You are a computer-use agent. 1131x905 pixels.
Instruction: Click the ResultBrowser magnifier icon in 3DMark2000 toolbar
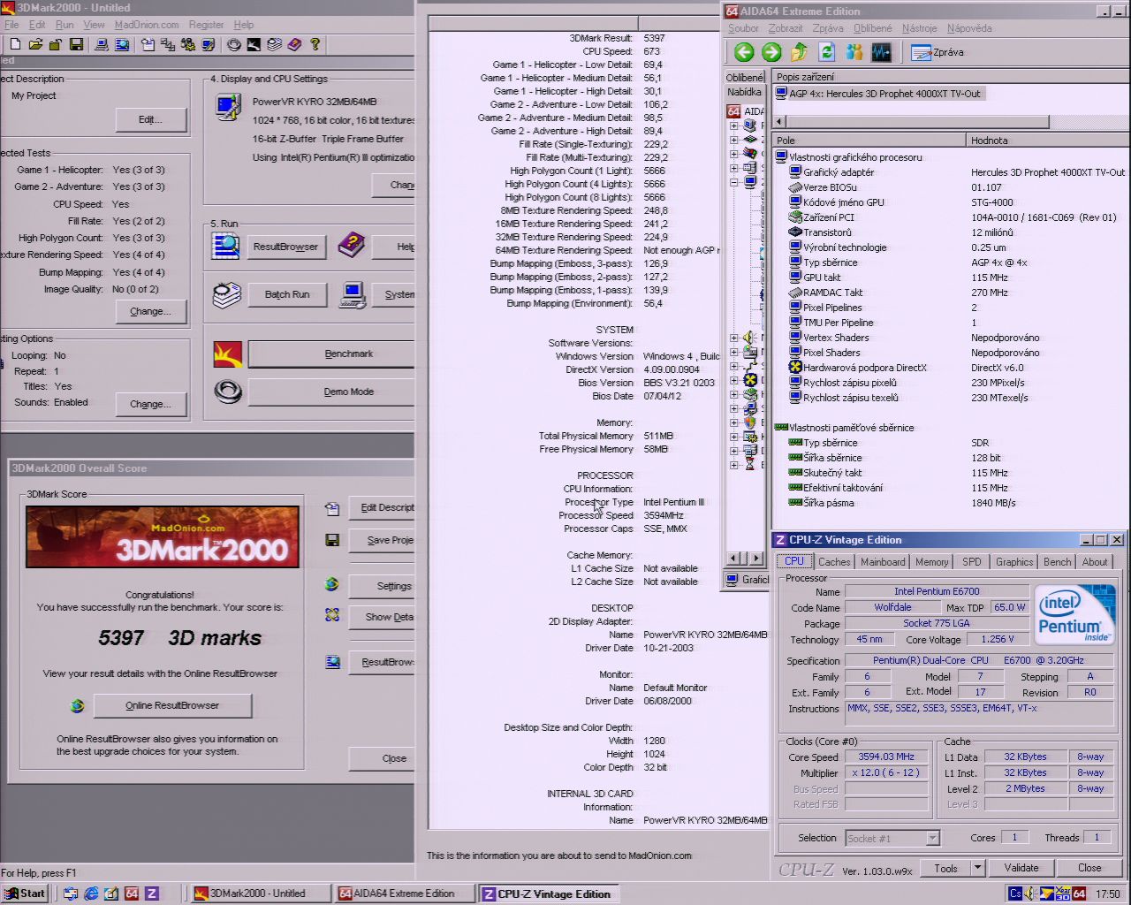click(x=122, y=44)
